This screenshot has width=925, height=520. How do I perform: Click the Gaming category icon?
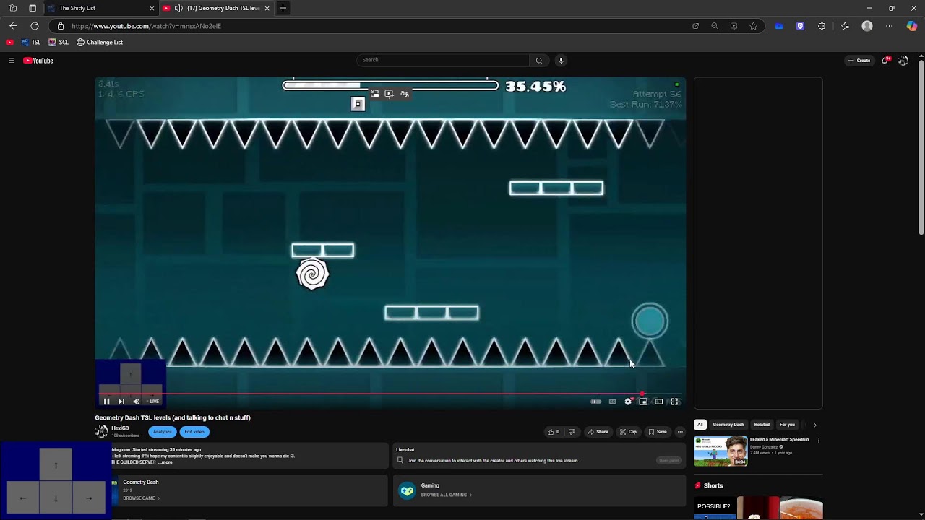coord(408,490)
